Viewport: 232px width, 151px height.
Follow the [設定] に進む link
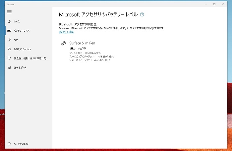point(66,32)
